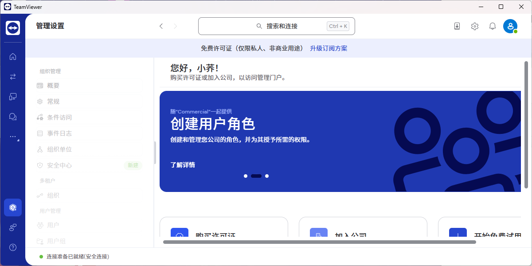Image resolution: width=532 pixels, height=266 pixels.
Task: Click the 加入公司 card icon
Action: [x=319, y=233]
